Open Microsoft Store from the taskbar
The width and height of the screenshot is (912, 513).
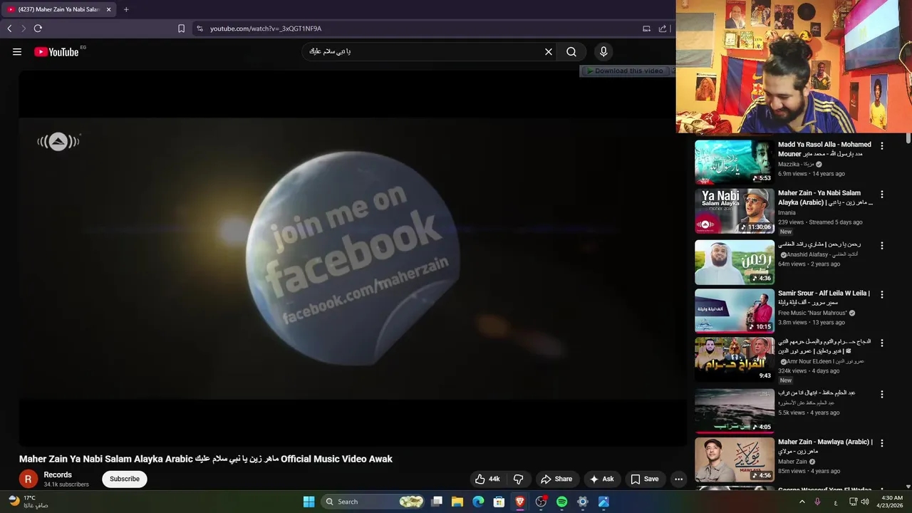pyautogui.click(x=499, y=502)
